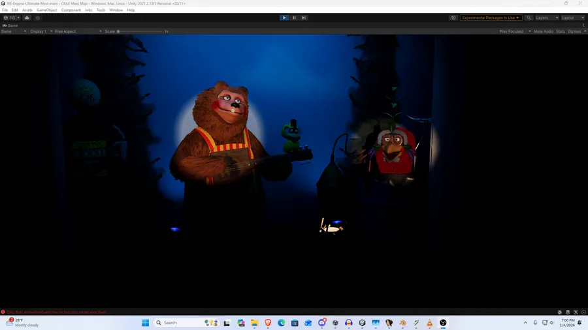This screenshot has height=330, width=588.
Task: Click the Game view Scale slider handle
Action: [x=118, y=31]
